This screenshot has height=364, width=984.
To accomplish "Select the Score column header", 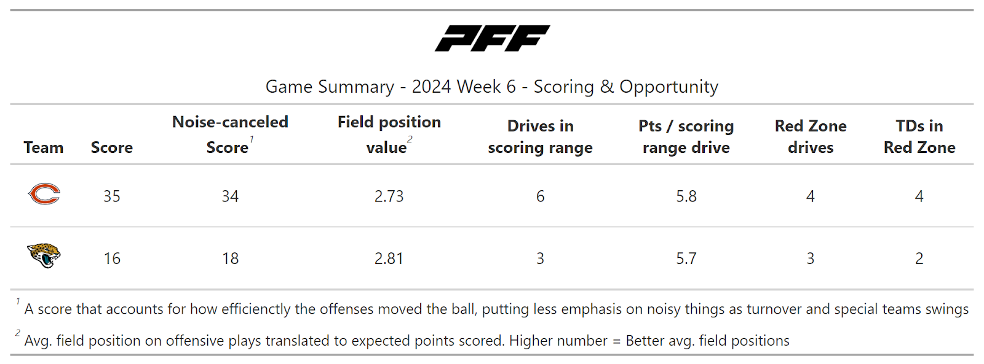I will pyautogui.click(x=111, y=147).
